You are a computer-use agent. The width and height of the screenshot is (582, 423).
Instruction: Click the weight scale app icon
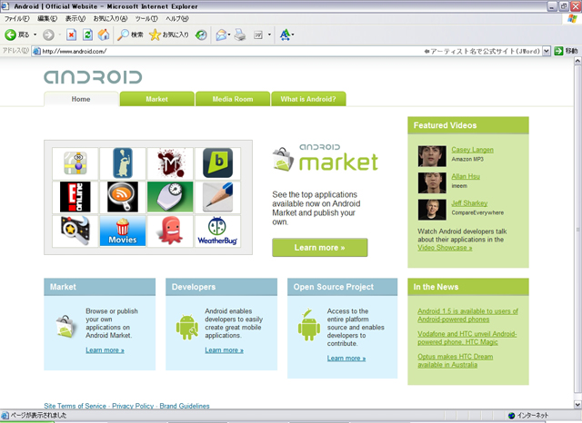click(x=170, y=197)
